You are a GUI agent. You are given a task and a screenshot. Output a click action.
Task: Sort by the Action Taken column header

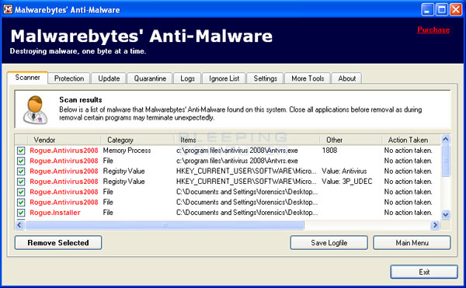coord(412,140)
